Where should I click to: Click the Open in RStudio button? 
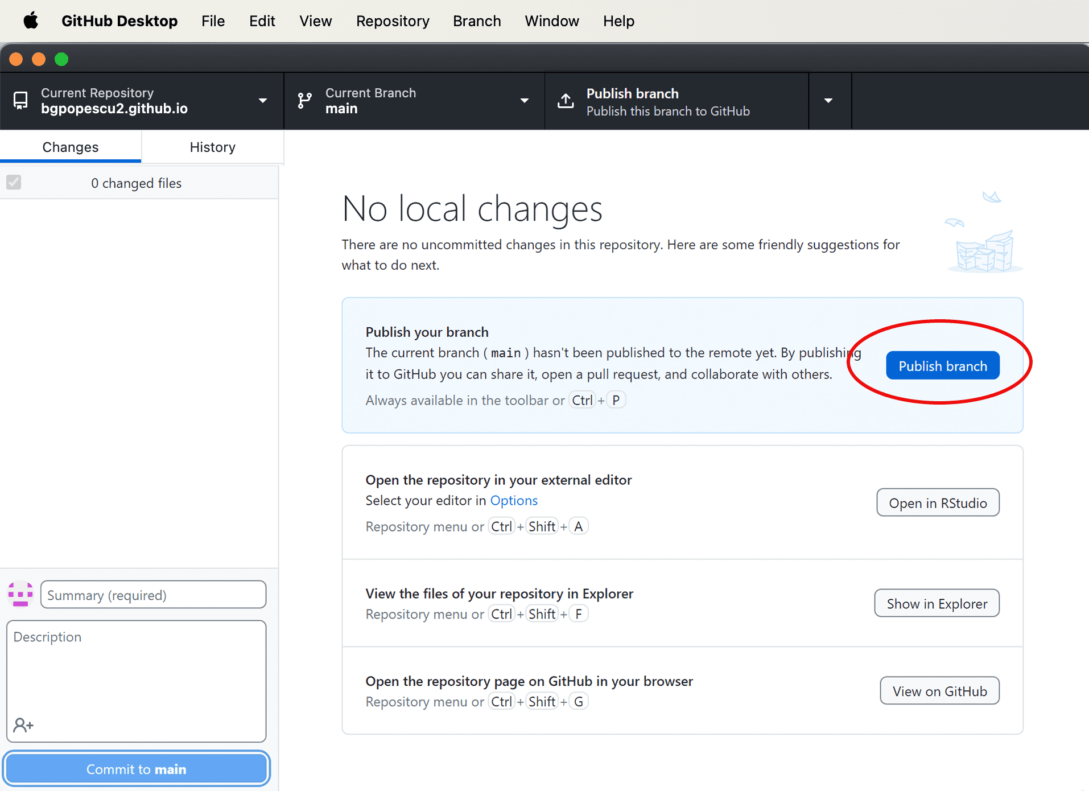click(937, 502)
